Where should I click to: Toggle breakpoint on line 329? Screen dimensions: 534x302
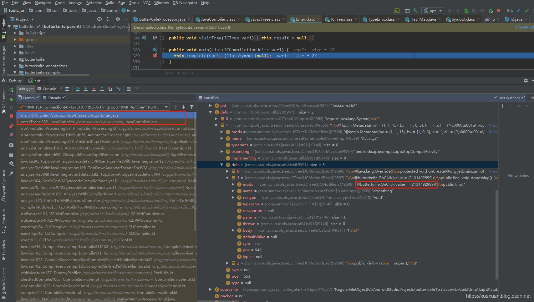click(x=155, y=56)
